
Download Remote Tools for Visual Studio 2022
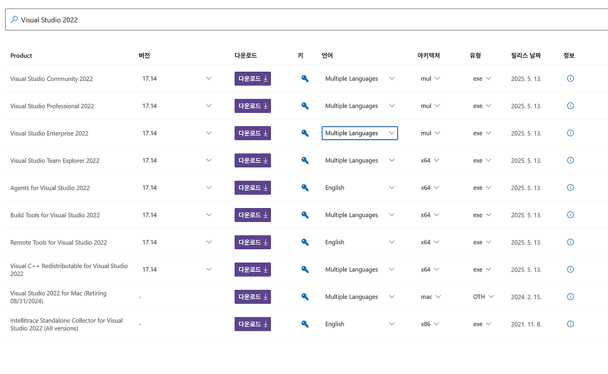click(253, 242)
